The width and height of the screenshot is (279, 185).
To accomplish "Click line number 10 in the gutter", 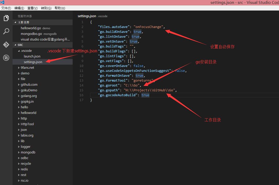I will (x=81, y=66).
